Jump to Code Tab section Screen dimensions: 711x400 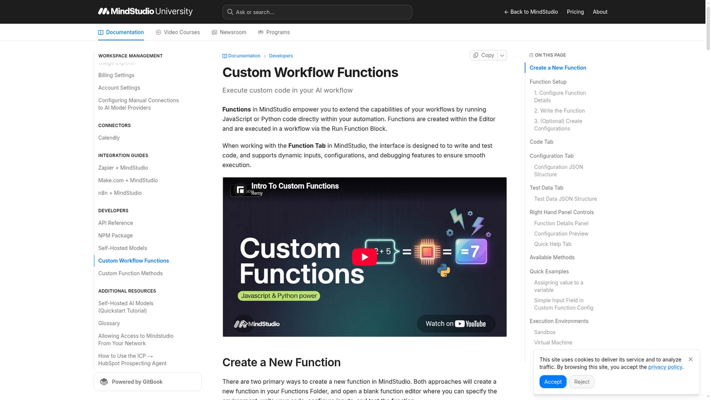tap(541, 142)
